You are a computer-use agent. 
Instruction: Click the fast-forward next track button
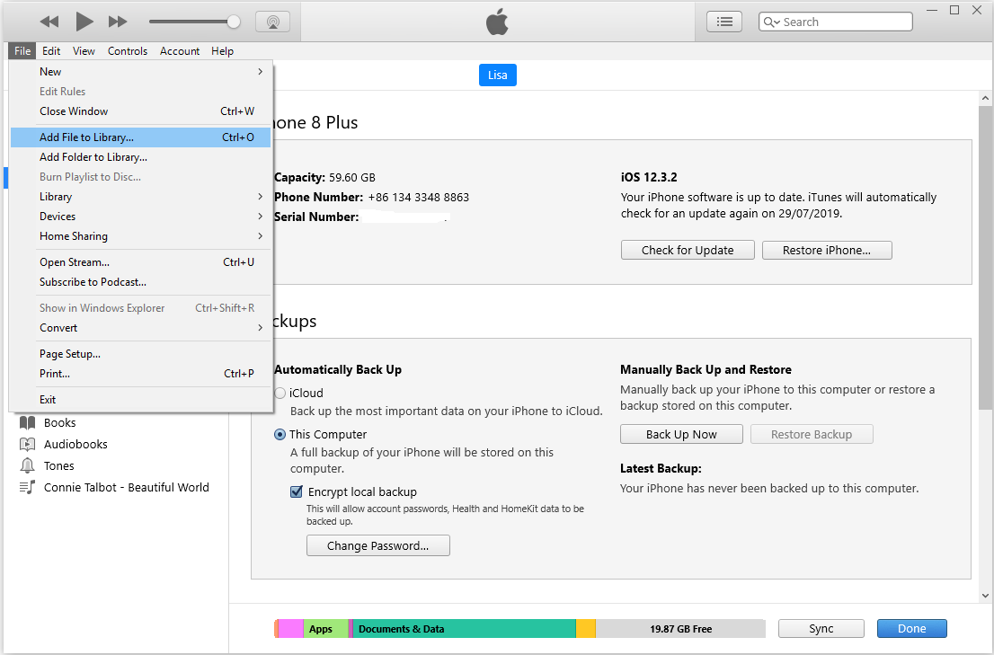[x=117, y=22]
